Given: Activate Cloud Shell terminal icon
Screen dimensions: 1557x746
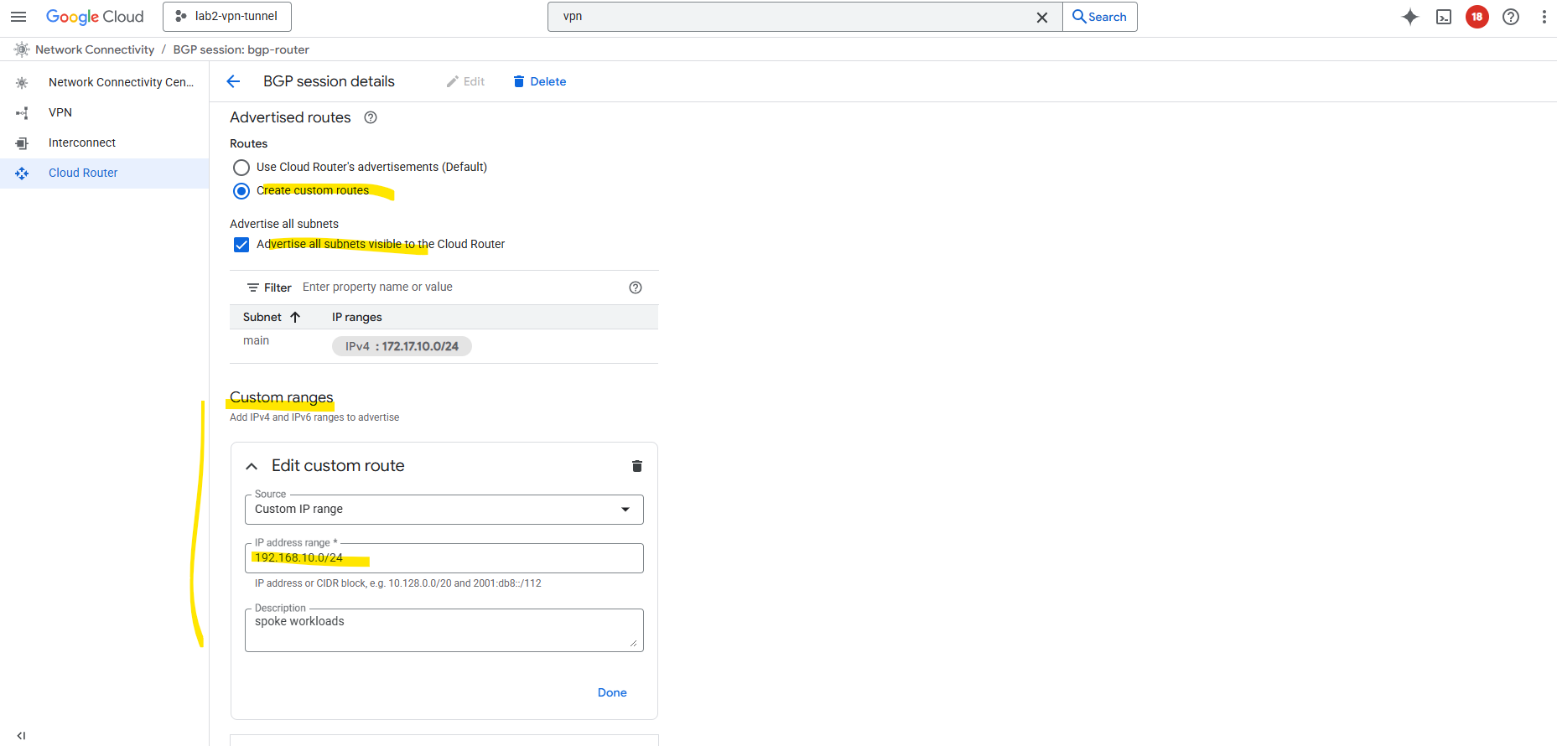Looking at the screenshot, I should (x=1444, y=17).
